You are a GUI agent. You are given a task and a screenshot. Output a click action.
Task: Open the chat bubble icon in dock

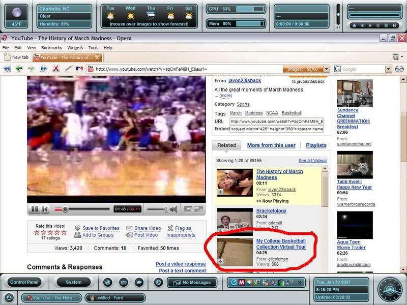139,282
